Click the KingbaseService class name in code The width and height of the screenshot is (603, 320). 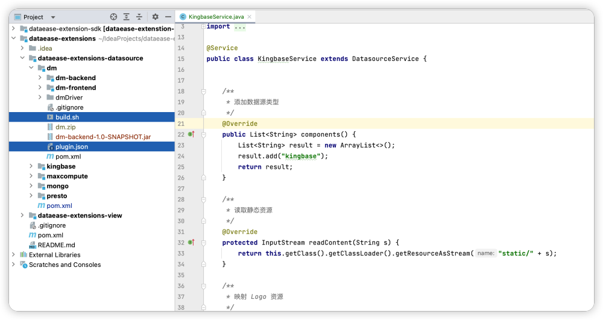coord(287,59)
